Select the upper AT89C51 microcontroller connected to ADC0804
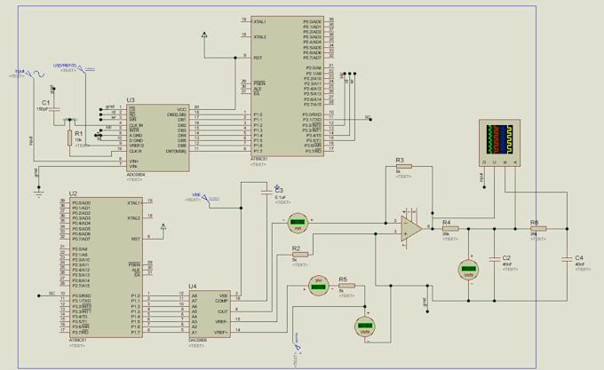The width and height of the screenshot is (604, 370). point(288,86)
